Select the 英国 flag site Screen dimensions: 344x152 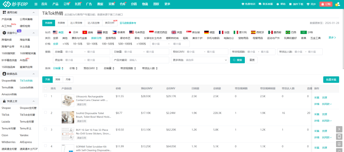click(177, 32)
